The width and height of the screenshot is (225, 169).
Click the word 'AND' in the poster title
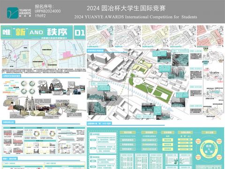coord(36,32)
